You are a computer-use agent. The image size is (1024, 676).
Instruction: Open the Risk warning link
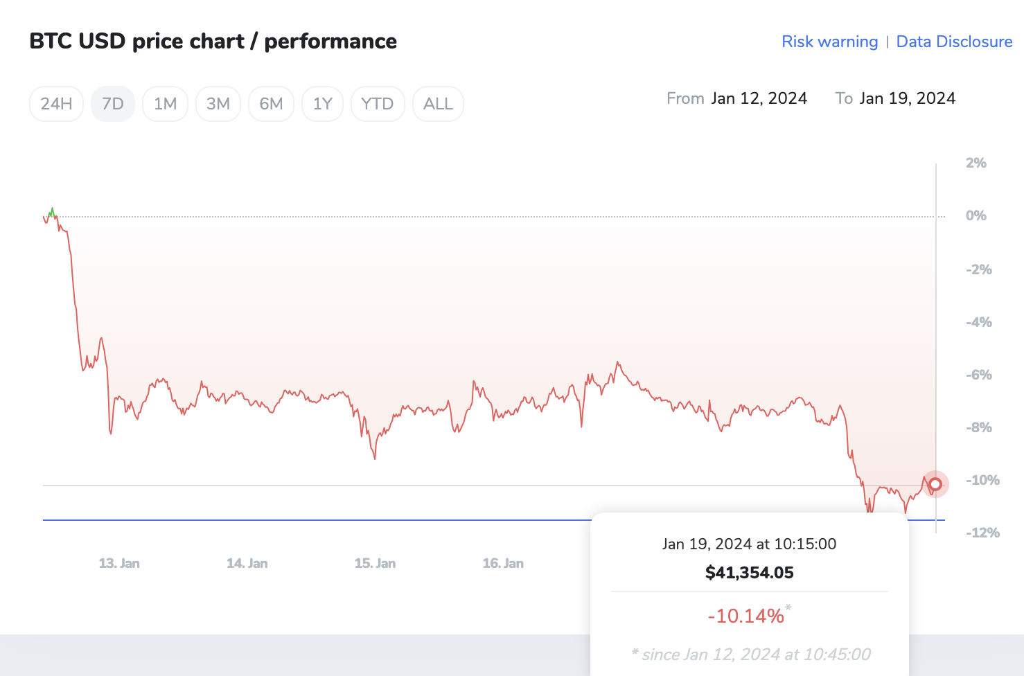[829, 42]
